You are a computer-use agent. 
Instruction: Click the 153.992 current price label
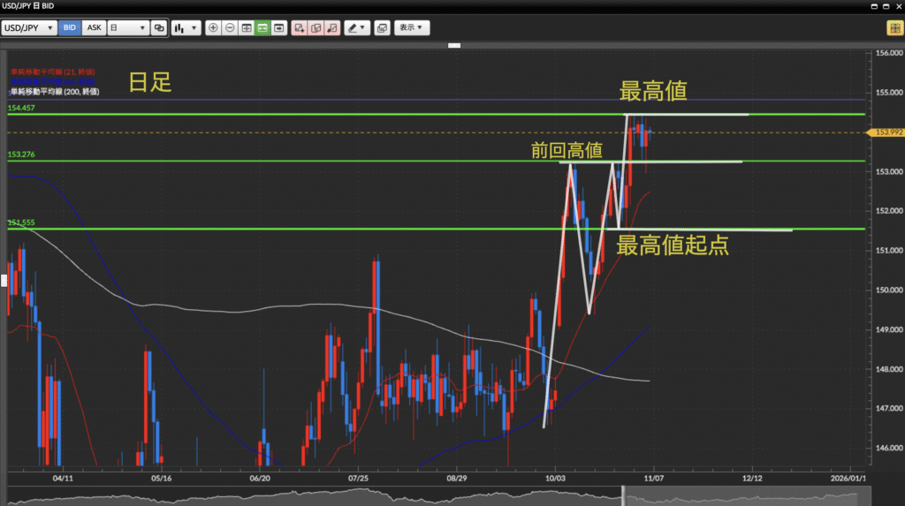point(886,132)
